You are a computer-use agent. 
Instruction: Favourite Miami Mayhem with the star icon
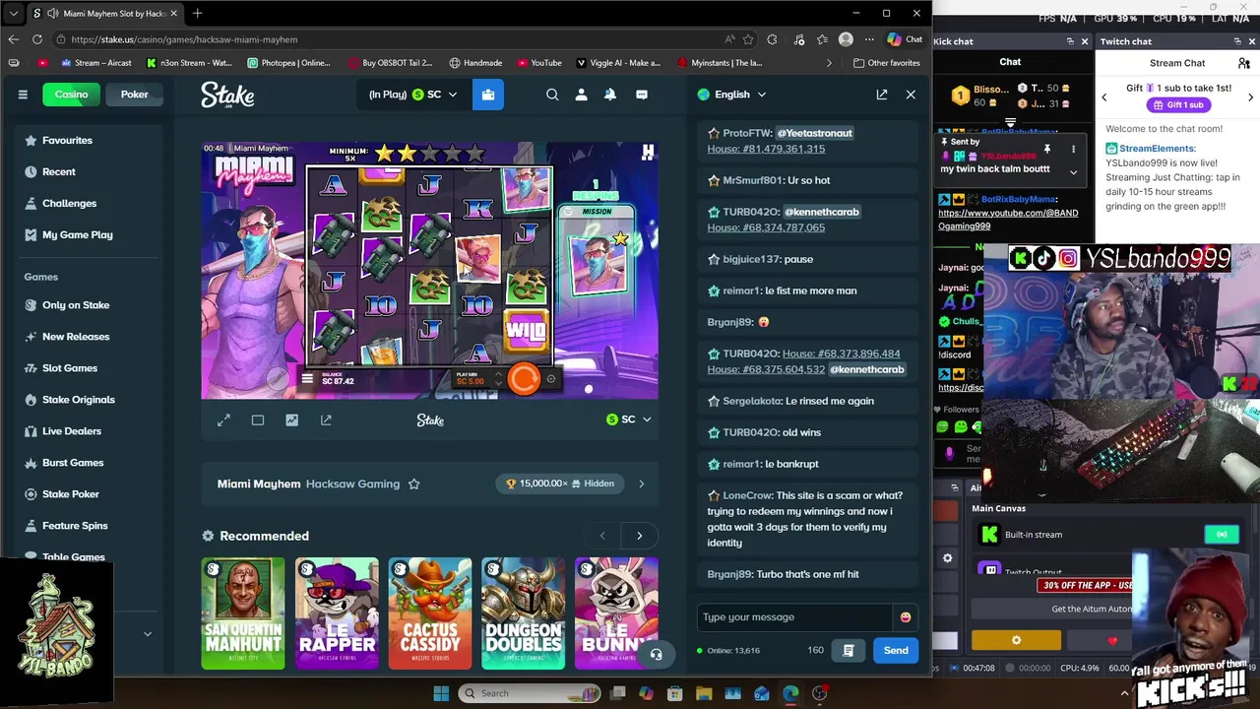point(413,483)
